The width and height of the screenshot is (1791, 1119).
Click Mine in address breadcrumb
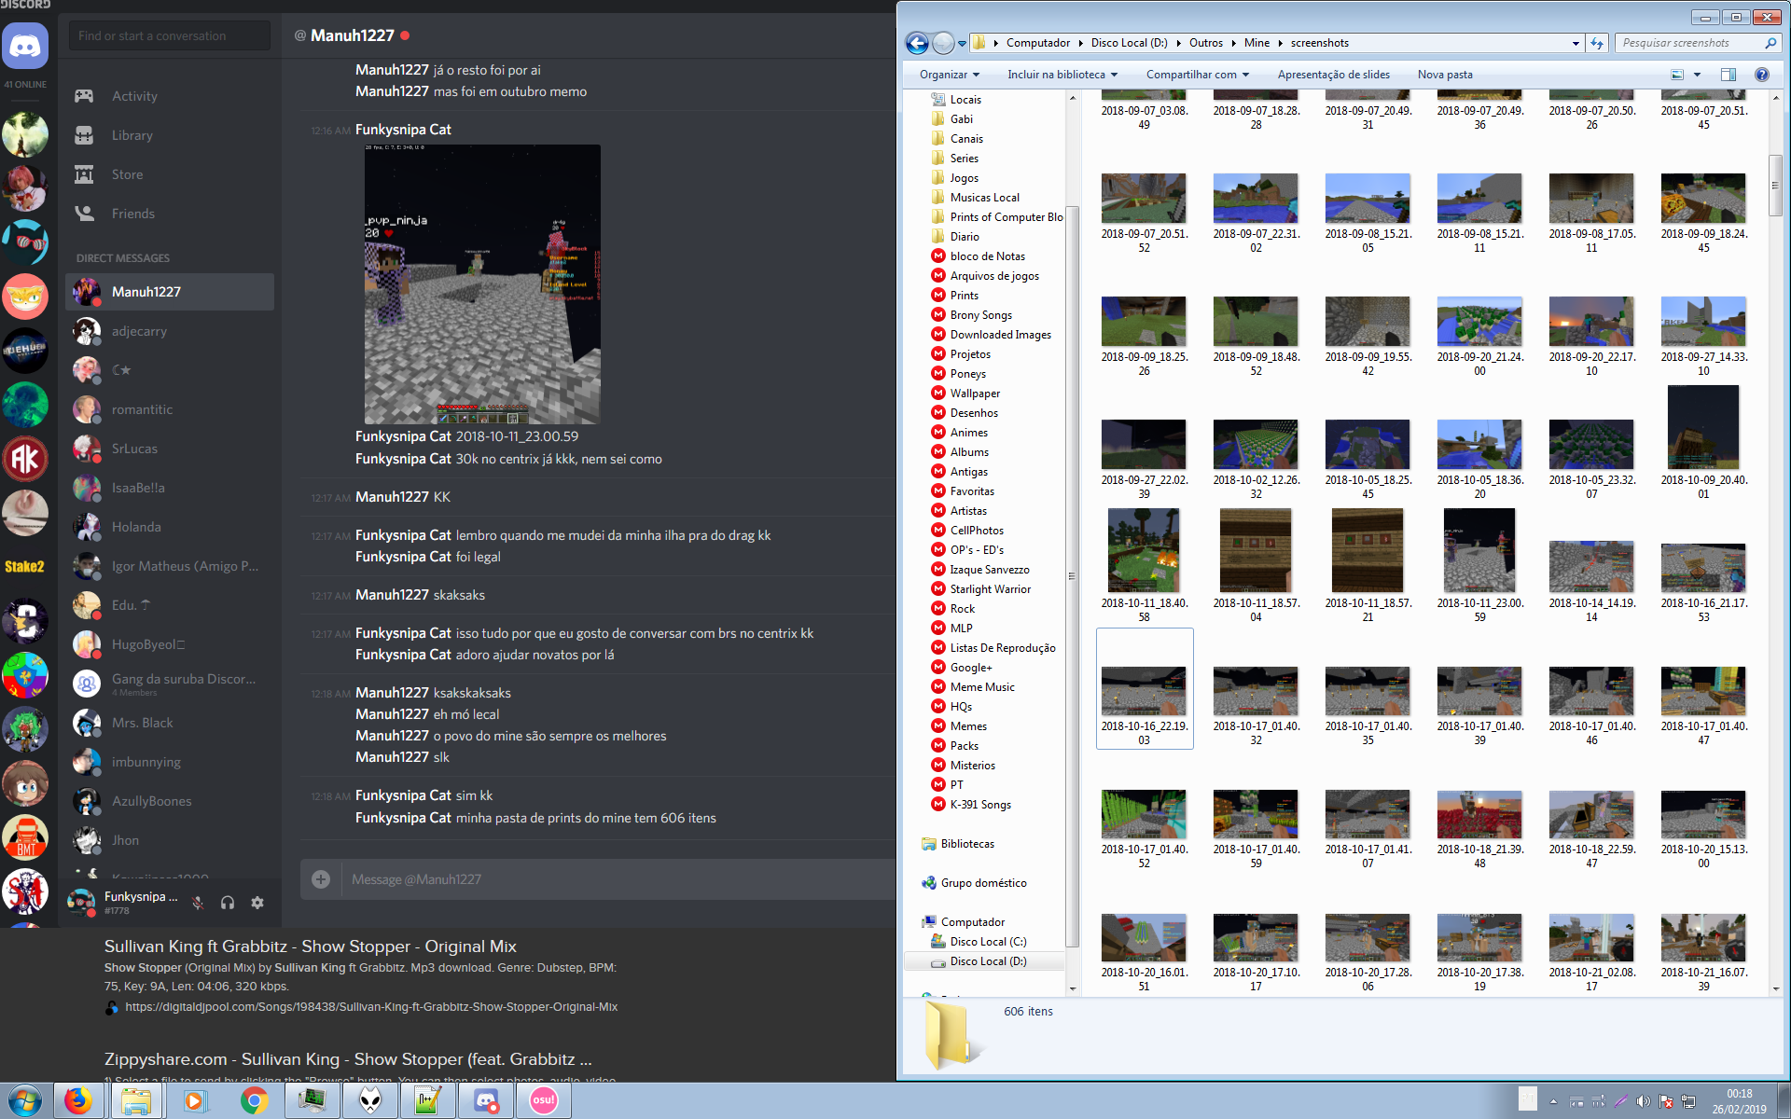pyautogui.click(x=1256, y=43)
